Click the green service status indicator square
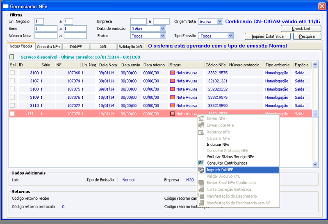328x224 pixels. click(x=12, y=57)
